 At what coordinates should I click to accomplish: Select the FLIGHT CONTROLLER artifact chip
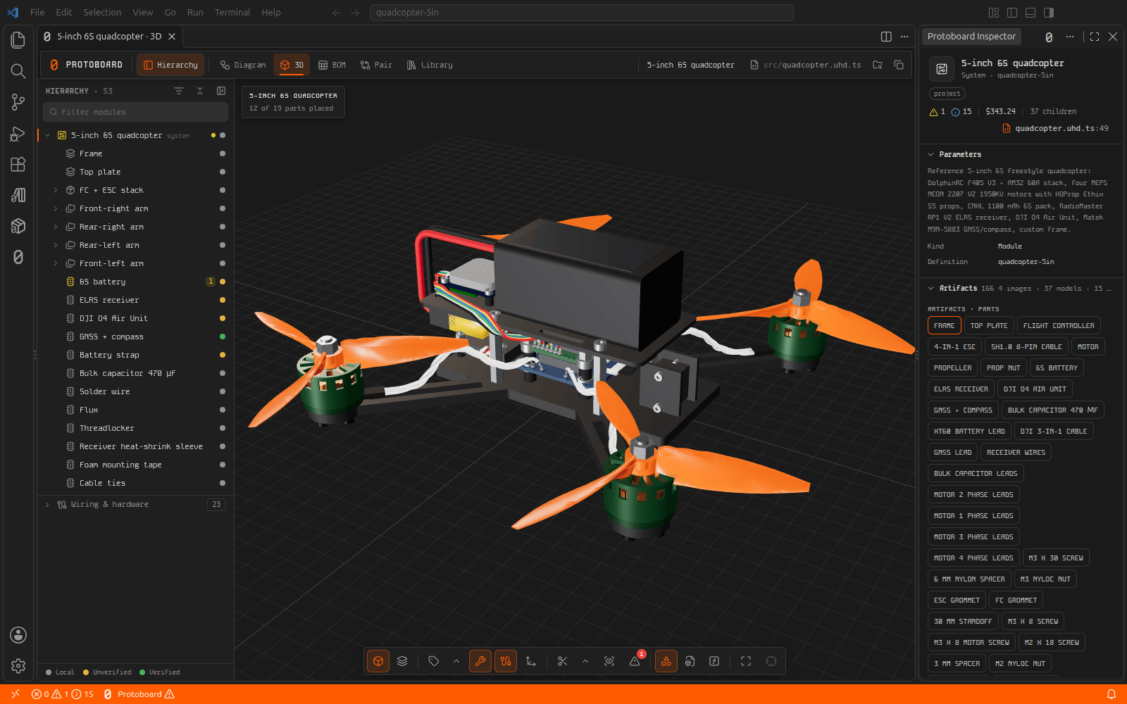1059,325
